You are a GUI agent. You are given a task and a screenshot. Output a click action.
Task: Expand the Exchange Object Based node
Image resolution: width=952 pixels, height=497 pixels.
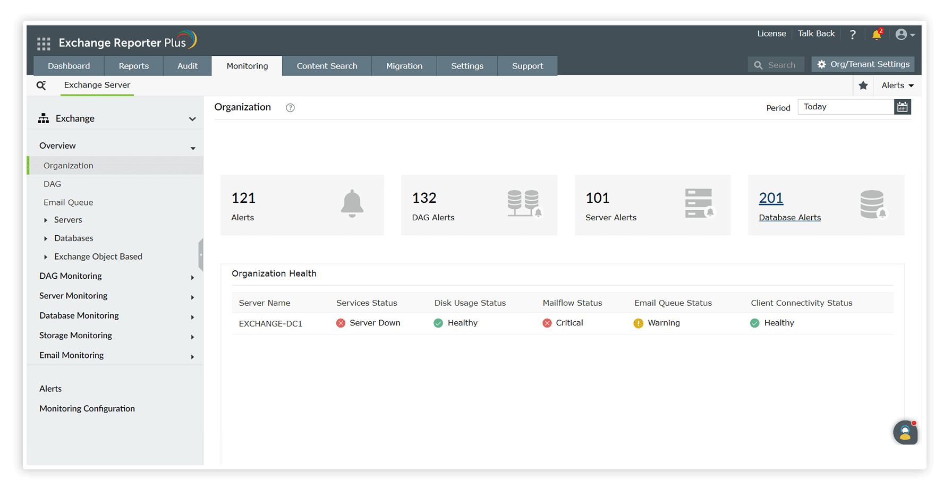(x=46, y=257)
